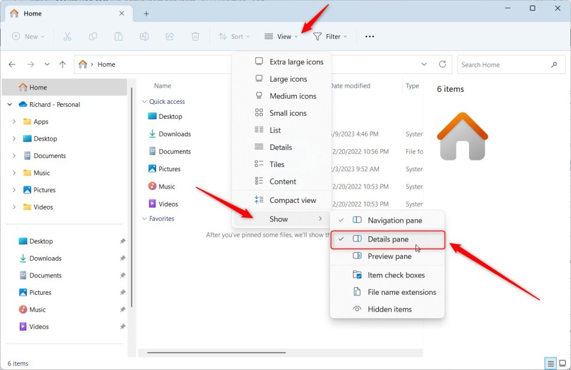Open the Filter button
Image resolution: width=571 pixels, height=370 pixels.
tap(331, 36)
